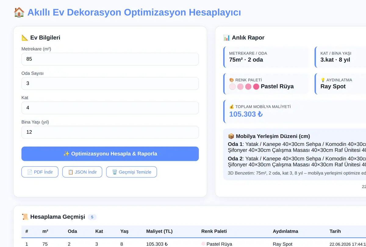Click the Metrekare input field showing 85
Viewport: 366px width, 247px height.
click(110, 59)
